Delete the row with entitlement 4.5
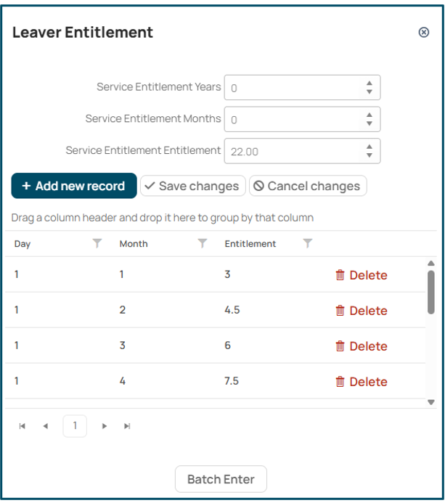445x503 pixels. (x=362, y=311)
